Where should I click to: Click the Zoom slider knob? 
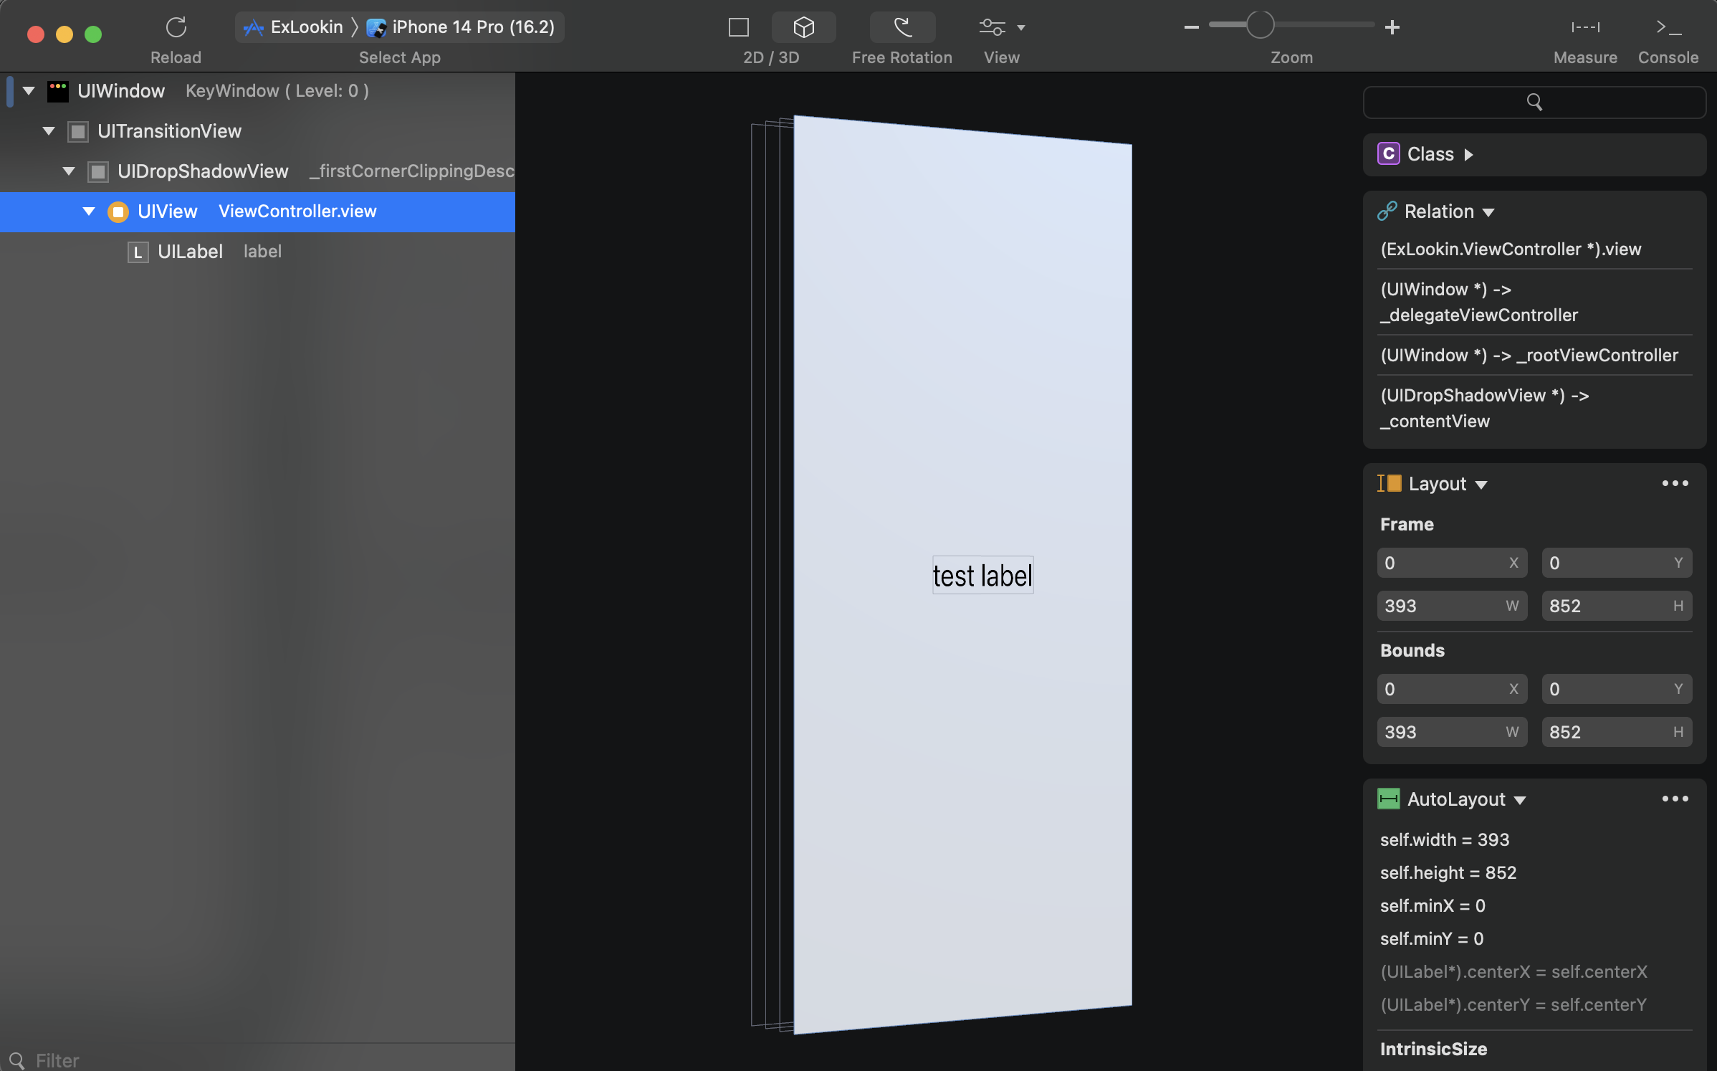coord(1260,25)
